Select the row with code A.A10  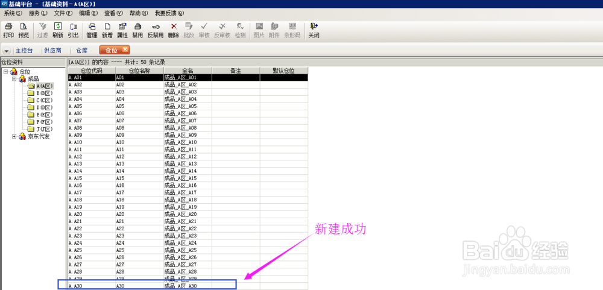pos(188,142)
